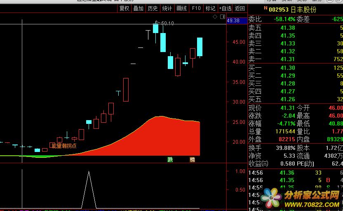The height and width of the screenshot is (211, 343).
Task: Click the small square icon beside the diamond
Action: click(x=223, y=17)
